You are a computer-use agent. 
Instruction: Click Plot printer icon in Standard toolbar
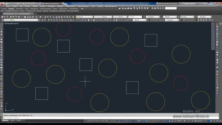pos(11,17)
